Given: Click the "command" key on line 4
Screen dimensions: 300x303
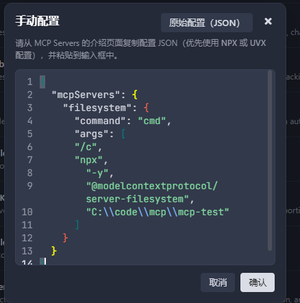Looking at the screenshot, I should click(x=100, y=121).
